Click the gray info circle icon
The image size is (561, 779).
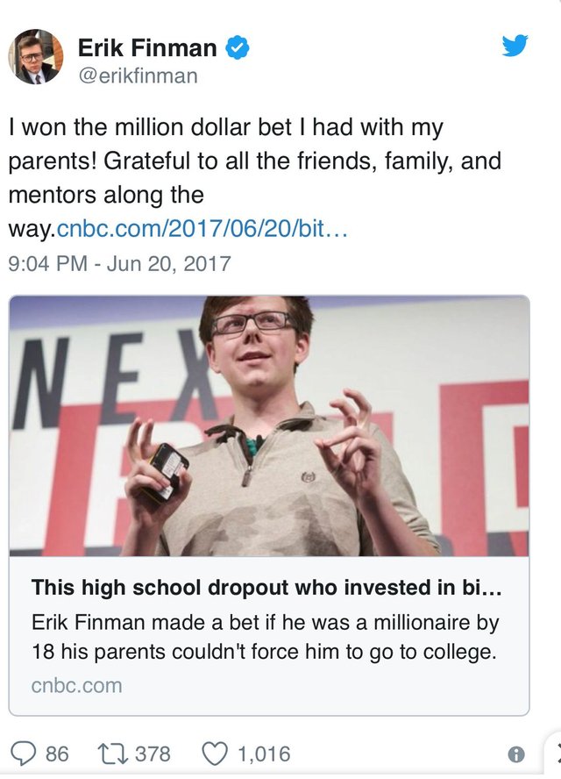pyautogui.click(x=517, y=754)
